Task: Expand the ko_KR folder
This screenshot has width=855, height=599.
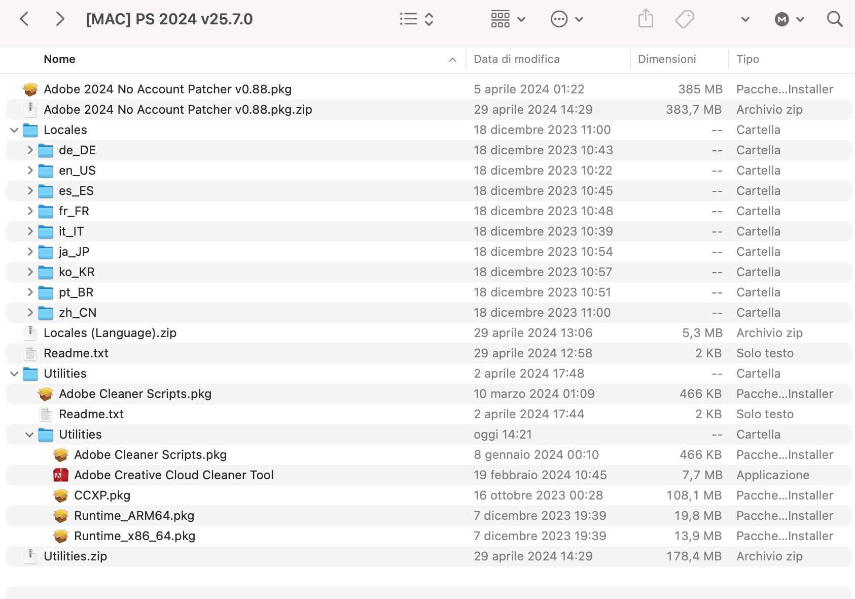Action: pyautogui.click(x=30, y=272)
